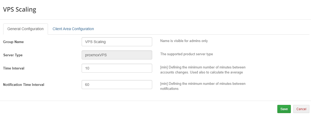Click the 'Name is visible for admins only' hint
311x116 pixels.
(x=184, y=41)
